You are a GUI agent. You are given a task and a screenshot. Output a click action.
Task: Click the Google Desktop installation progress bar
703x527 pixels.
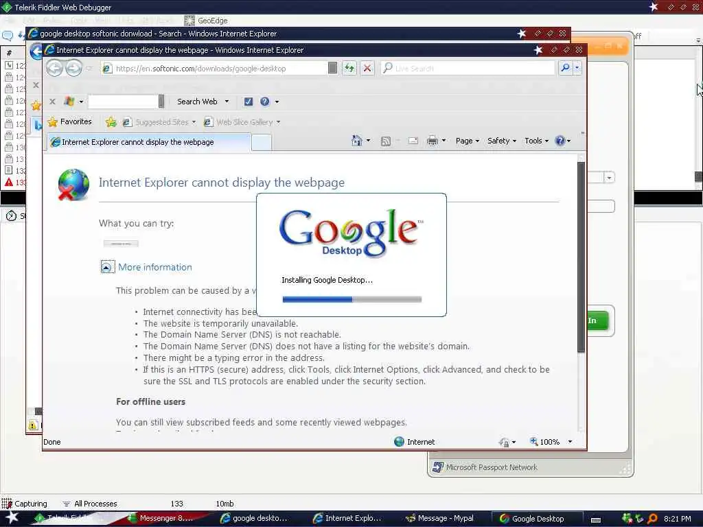point(352,299)
